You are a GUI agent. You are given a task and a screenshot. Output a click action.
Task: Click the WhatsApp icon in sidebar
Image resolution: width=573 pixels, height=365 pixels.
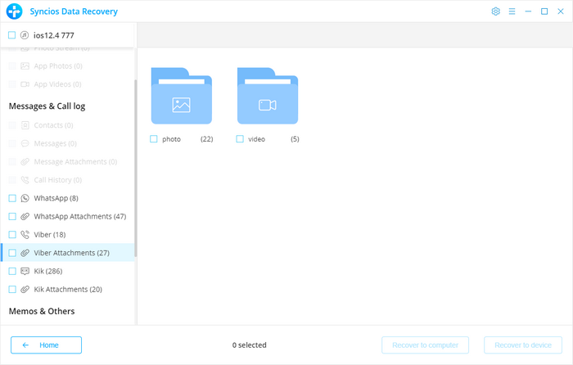25,198
